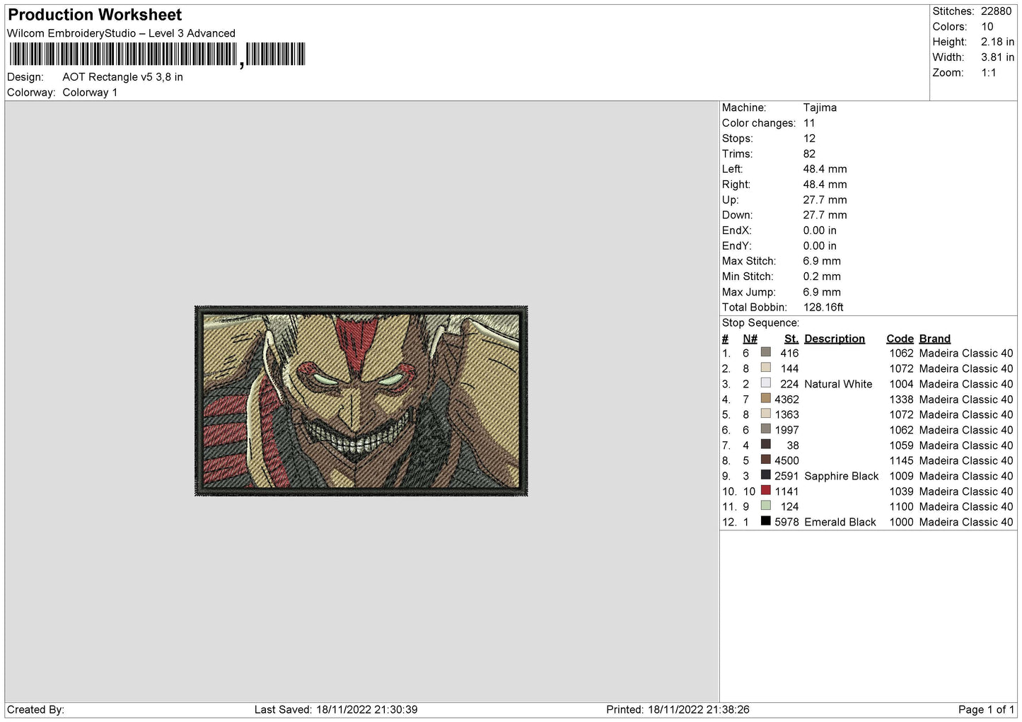Click the width value '3.81 in'

click(997, 57)
